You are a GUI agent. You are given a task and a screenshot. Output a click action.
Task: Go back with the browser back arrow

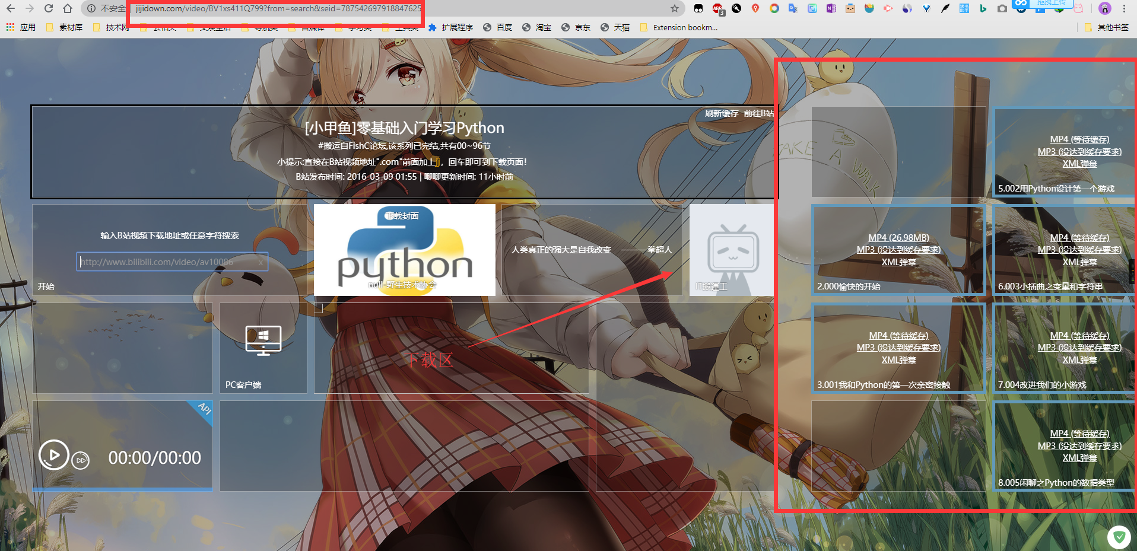(11, 9)
